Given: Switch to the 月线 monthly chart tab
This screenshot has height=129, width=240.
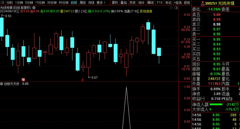Looking at the screenshot, I should pos(91,3).
